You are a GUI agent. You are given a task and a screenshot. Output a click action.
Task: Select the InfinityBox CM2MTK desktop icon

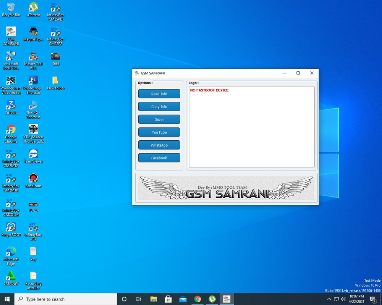[x=11, y=183]
